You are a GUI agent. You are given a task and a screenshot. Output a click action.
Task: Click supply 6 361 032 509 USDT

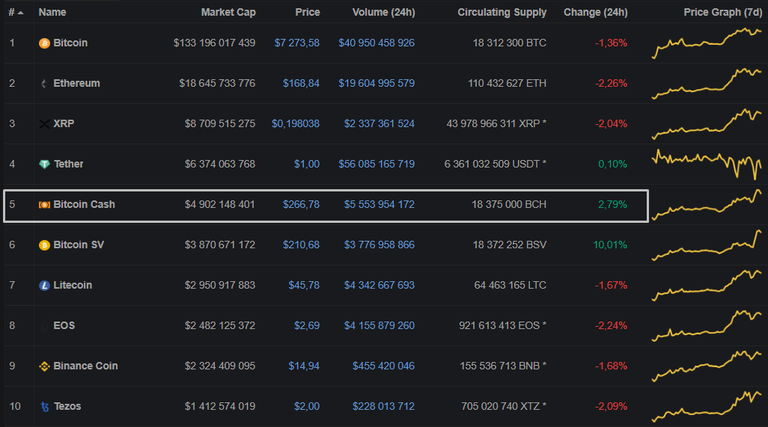pos(496,165)
